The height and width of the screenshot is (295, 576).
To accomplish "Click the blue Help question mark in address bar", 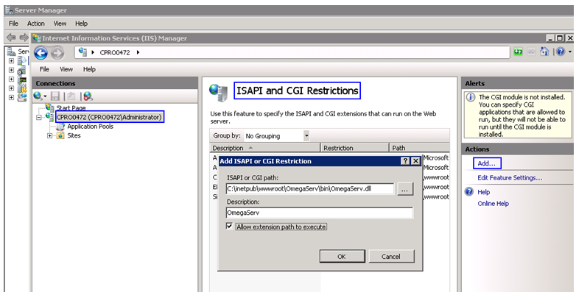I will tap(561, 51).
